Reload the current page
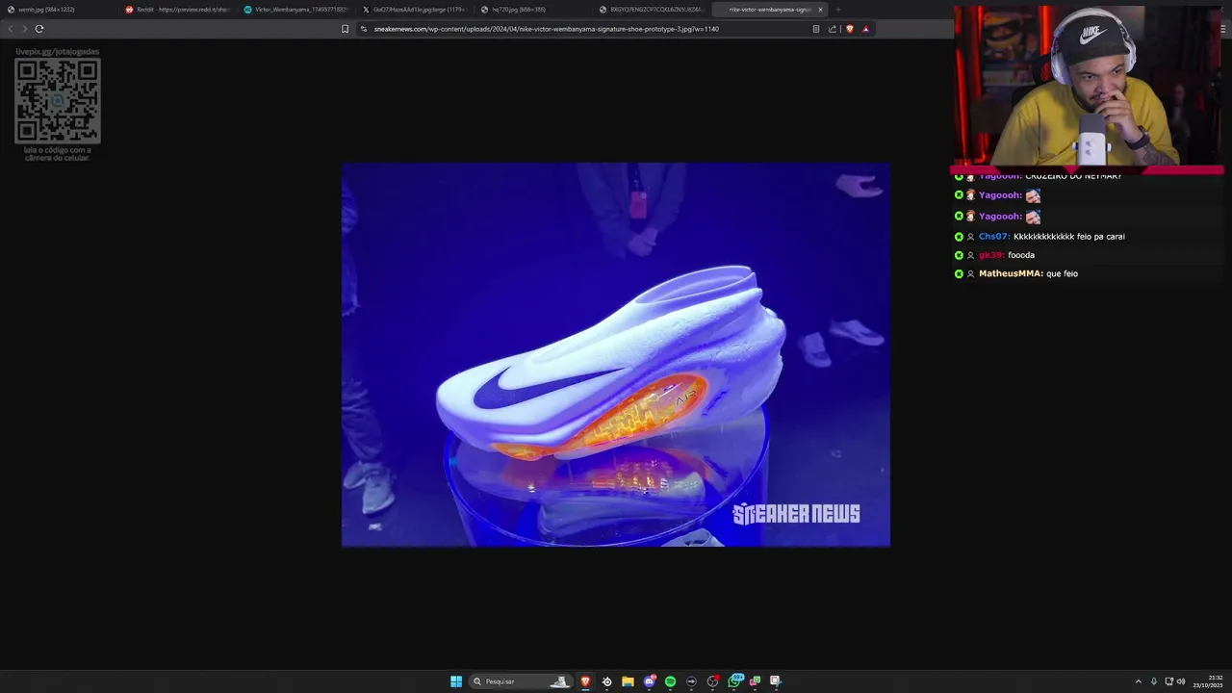Viewport: 1232px width, 693px height. [39, 29]
